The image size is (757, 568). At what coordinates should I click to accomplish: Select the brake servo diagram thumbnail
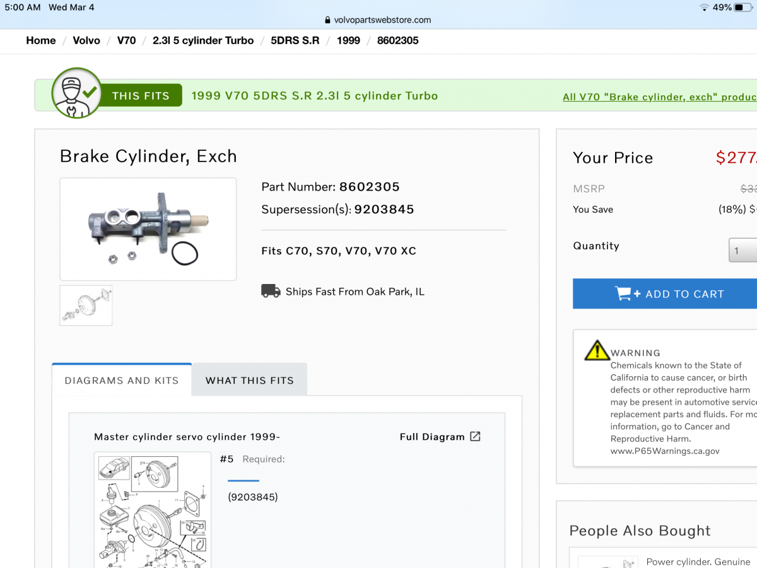[86, 305]
